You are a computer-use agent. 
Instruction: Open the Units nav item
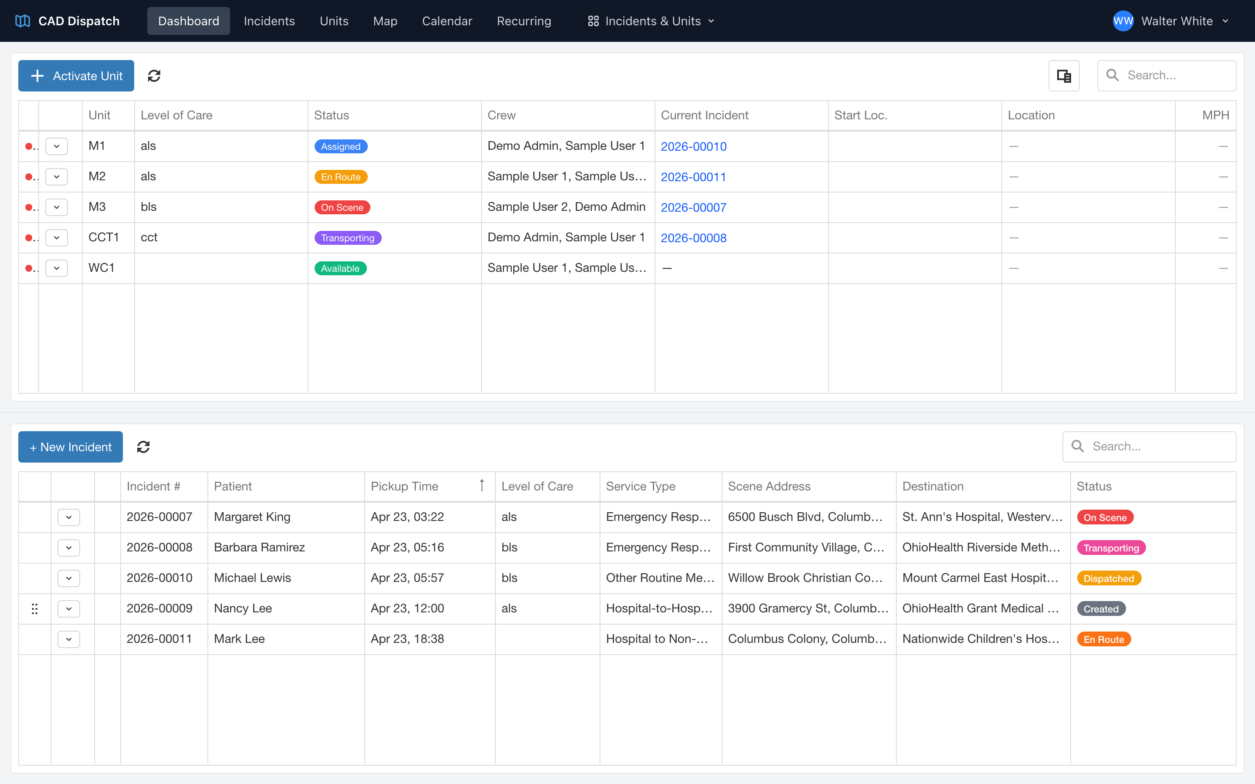[x=334, y=21]
